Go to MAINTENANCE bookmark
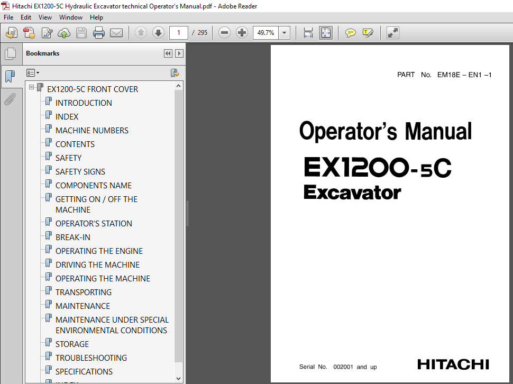This screenshot has height=384, width=513. pos(83,306)
